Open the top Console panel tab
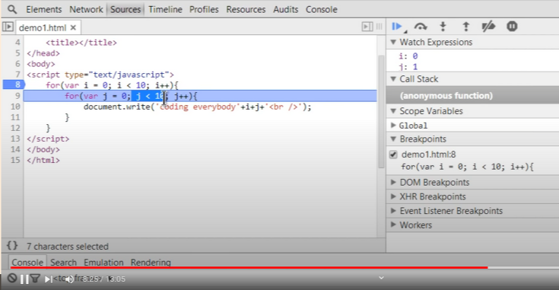This screenshot has height=290, width=559. click(x=321, y=9)
